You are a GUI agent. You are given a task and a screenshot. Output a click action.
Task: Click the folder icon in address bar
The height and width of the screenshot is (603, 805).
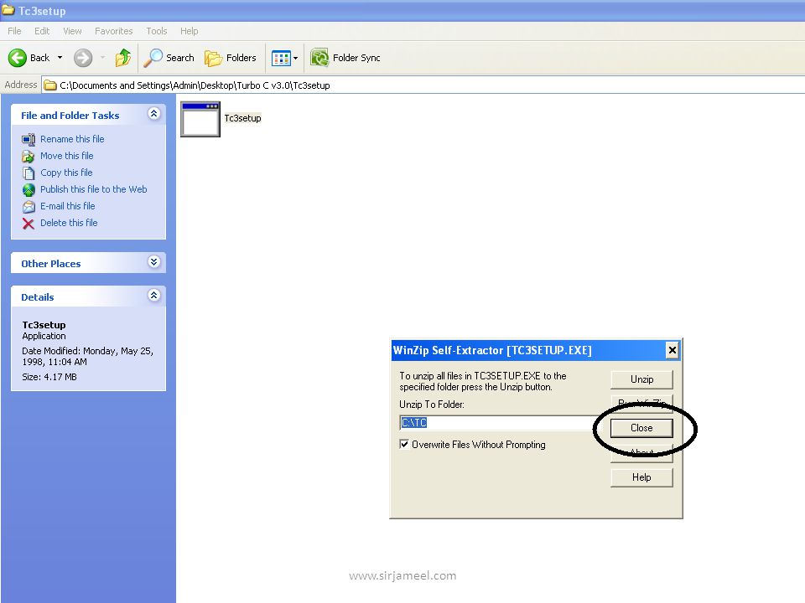coord(49,85)
